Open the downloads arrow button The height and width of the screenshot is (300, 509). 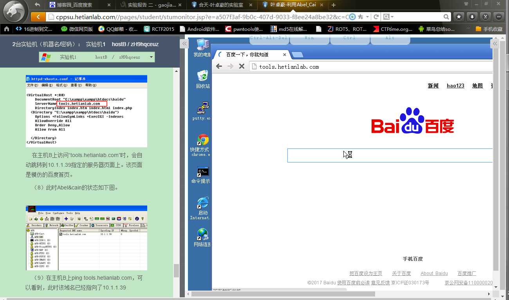point(472,17)
